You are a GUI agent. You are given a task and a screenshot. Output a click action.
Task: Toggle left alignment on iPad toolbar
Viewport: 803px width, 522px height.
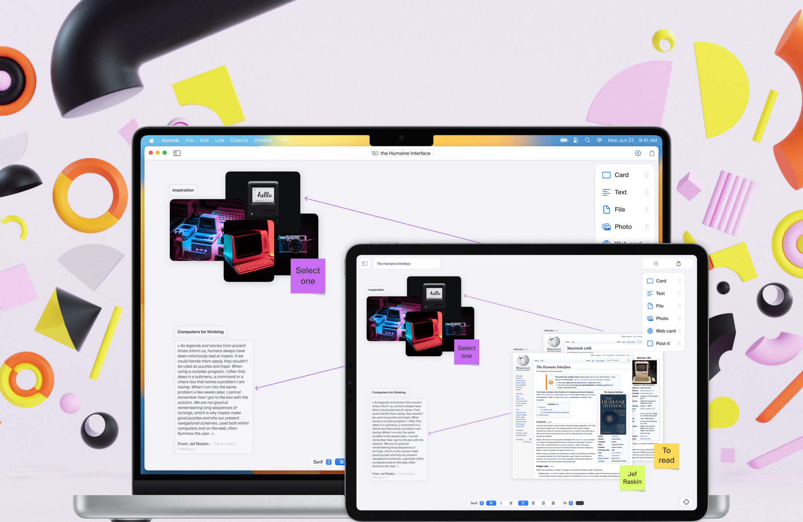pos(523,503)
